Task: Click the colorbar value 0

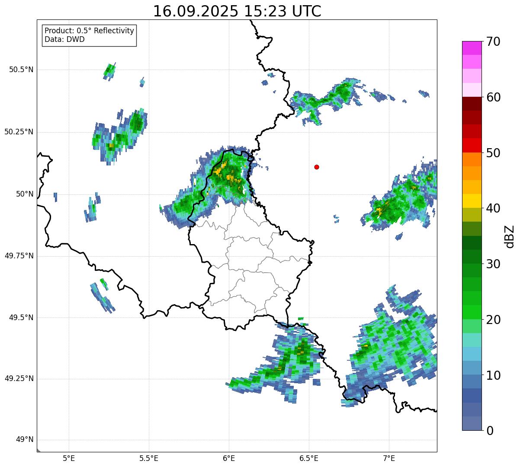Action: coord(490,431)
